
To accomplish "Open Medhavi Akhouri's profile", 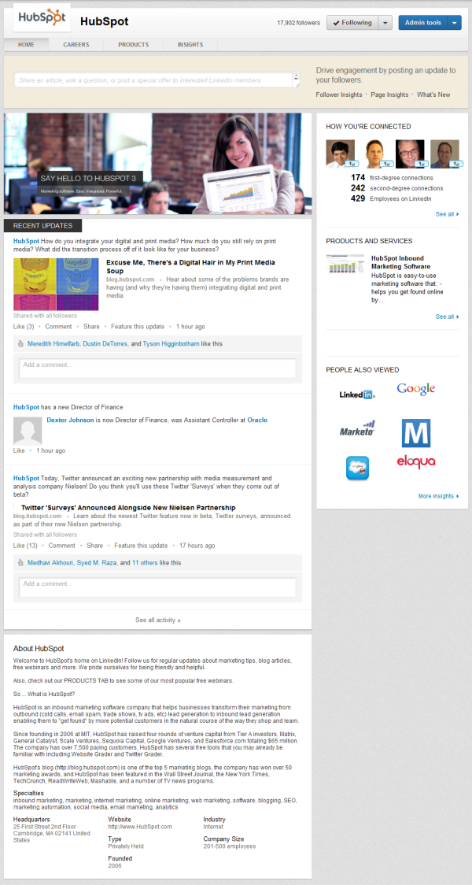I will click(x=51, y=563).
